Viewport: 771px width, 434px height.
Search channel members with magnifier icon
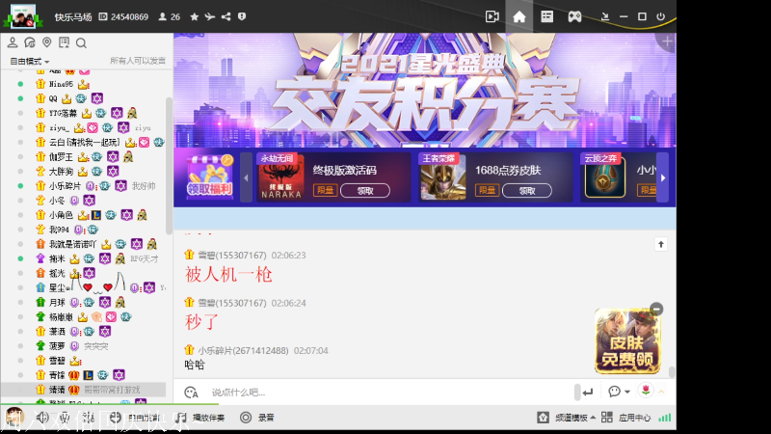click(81, 43)
